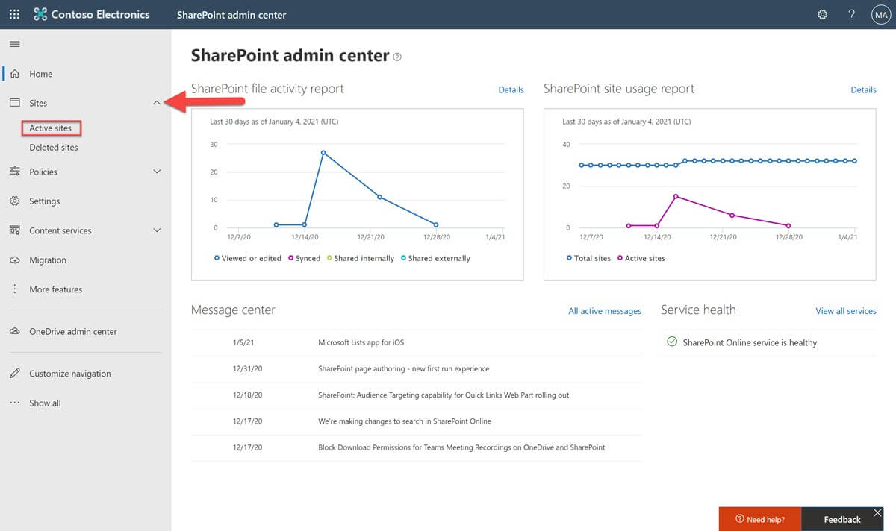Close the Feedback bar with X

tap(877, 513)
